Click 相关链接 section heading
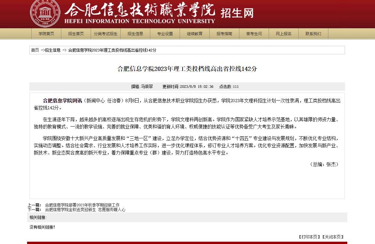 [38, 217]
